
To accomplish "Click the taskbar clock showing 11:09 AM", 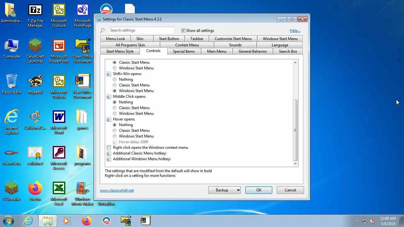I will click(x=388, y=221).
